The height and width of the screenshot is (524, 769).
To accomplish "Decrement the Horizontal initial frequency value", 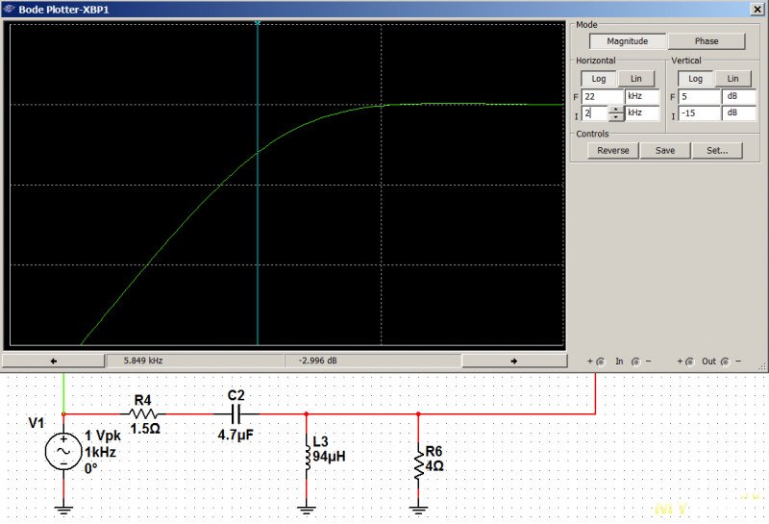I will point(615,116).
